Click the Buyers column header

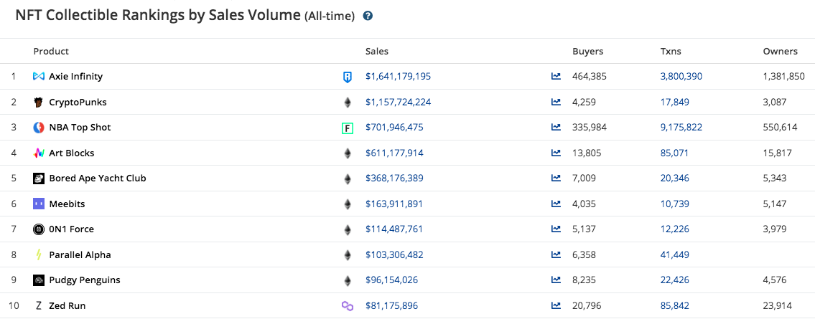coord(588,52)
